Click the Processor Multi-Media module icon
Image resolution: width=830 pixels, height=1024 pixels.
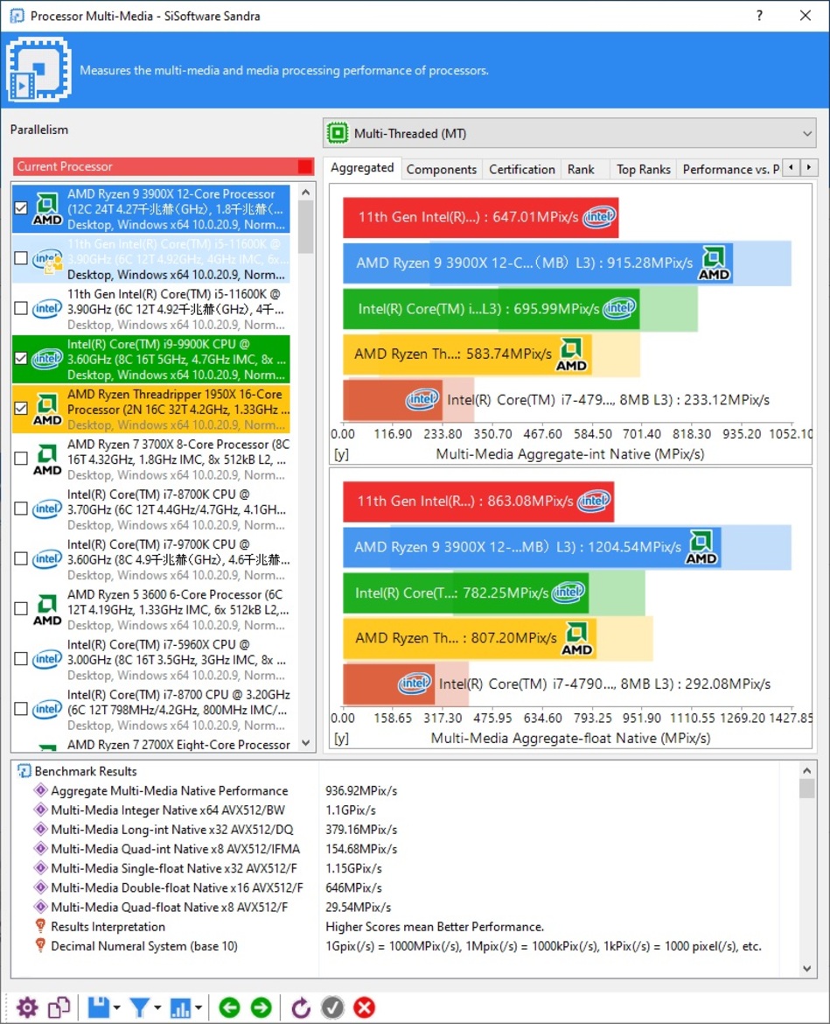tap(39, 69)
